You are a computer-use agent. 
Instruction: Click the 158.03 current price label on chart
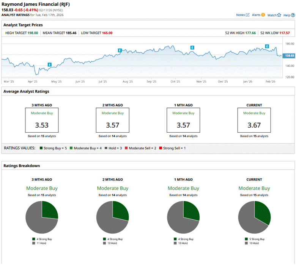(290, 56)
